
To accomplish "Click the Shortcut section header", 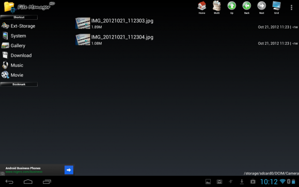I will click(x=19, y=17).
